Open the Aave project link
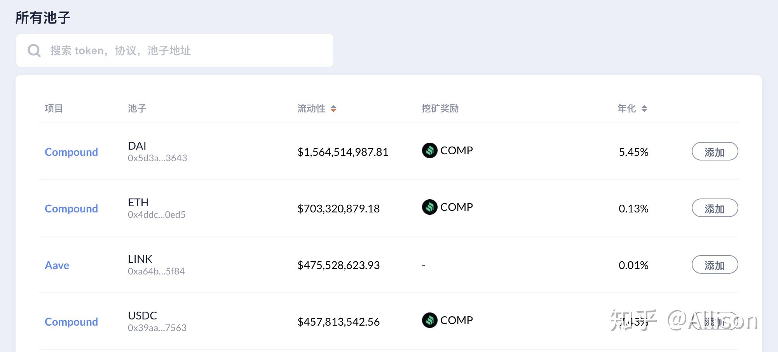 pos(57,265)
